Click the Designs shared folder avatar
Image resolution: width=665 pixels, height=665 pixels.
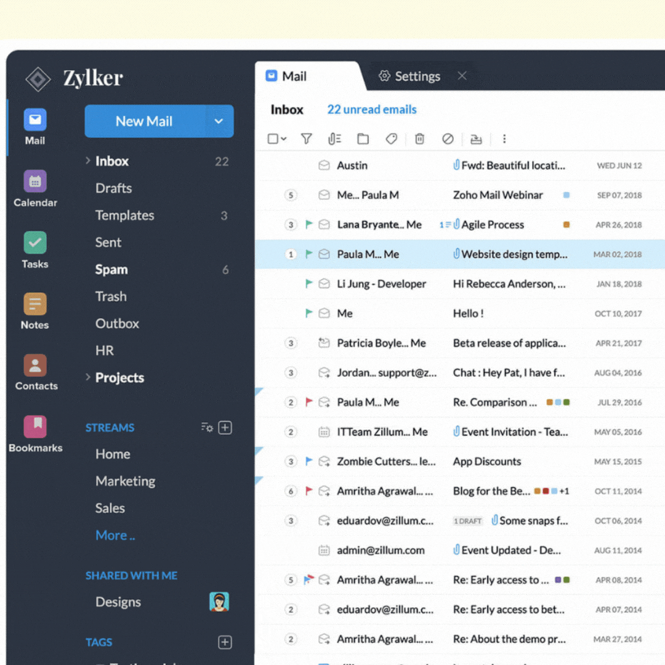pyautogui.click(x=219, y=602)
